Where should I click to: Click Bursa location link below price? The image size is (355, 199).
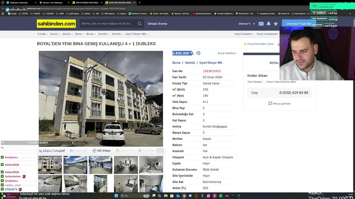(x=176, y=63)
